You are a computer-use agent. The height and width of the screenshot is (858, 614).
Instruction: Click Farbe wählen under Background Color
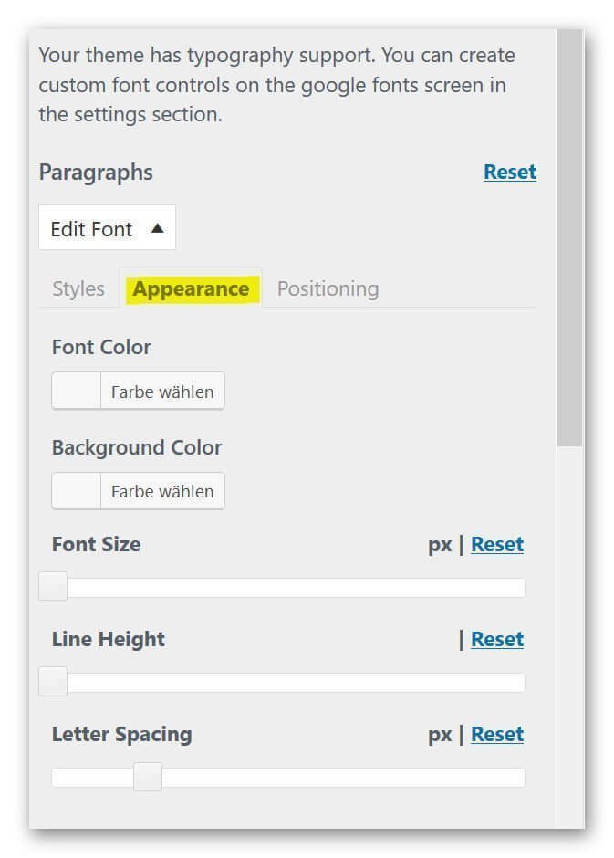[162, 491]
